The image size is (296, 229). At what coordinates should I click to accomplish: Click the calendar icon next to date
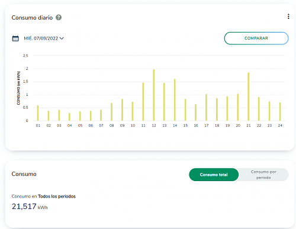point(15,38)
